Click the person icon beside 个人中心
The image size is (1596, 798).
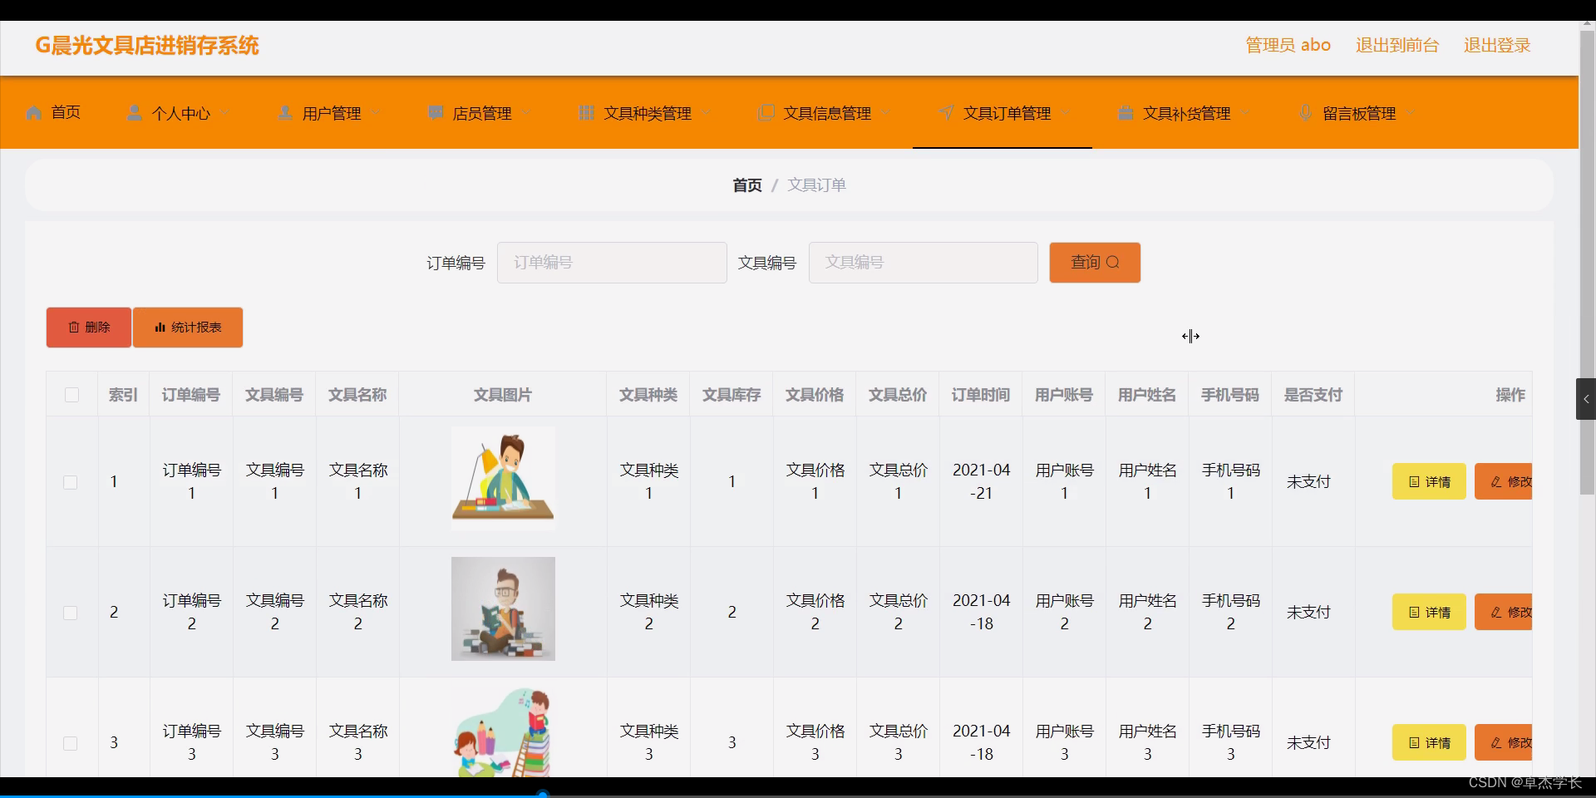[134, 113]
